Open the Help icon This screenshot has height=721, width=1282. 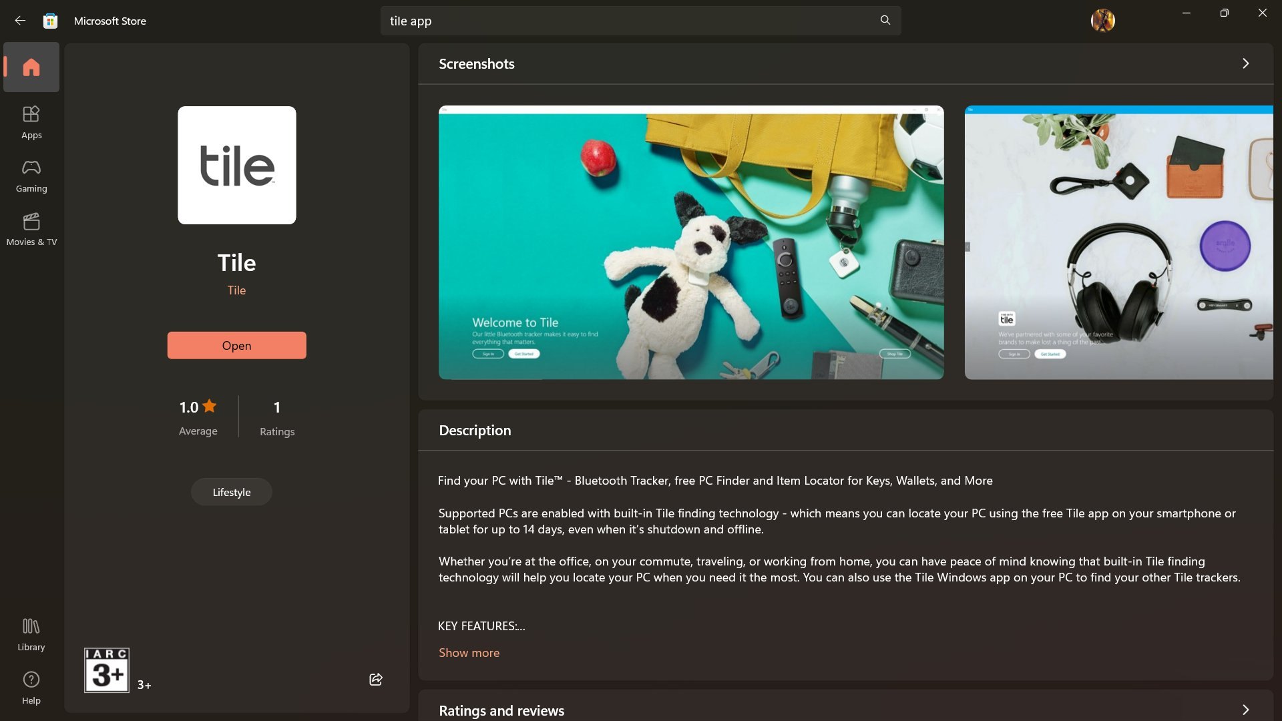coord(31,688)
